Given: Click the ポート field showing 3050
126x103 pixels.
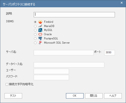Looking at the screenshot, I should point(110,53).
